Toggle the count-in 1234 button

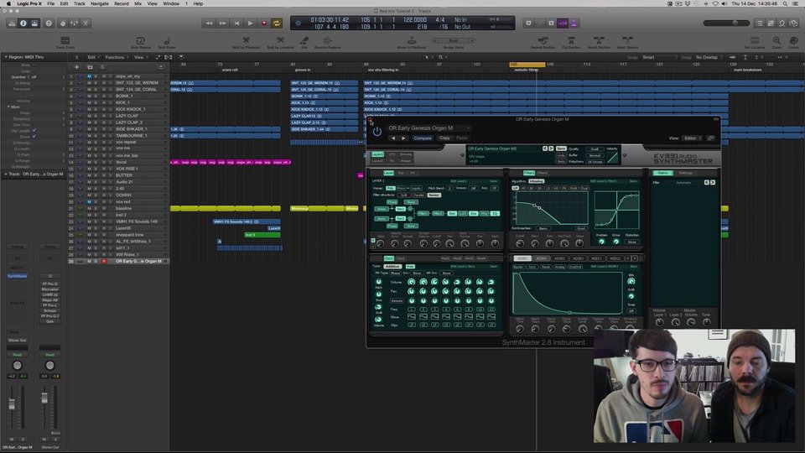[x=563, y=23]
